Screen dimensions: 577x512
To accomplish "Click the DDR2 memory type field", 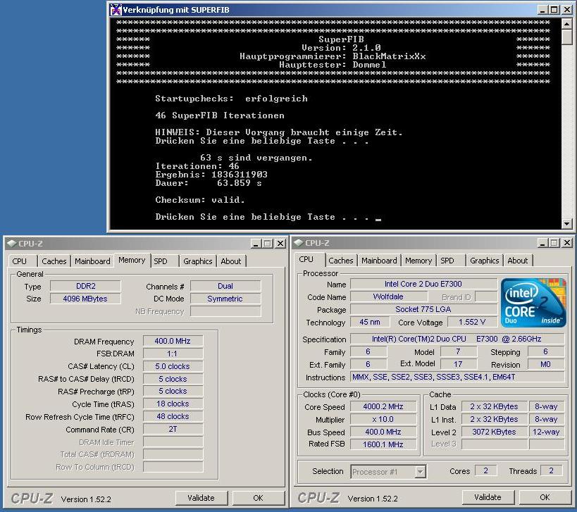I will [85, 286].
